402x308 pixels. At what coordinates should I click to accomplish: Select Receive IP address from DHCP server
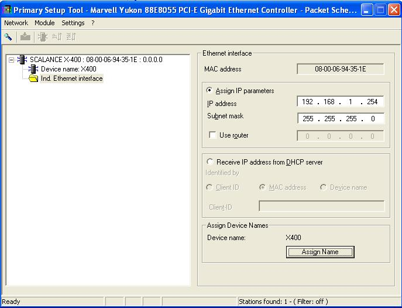[209, 162]
